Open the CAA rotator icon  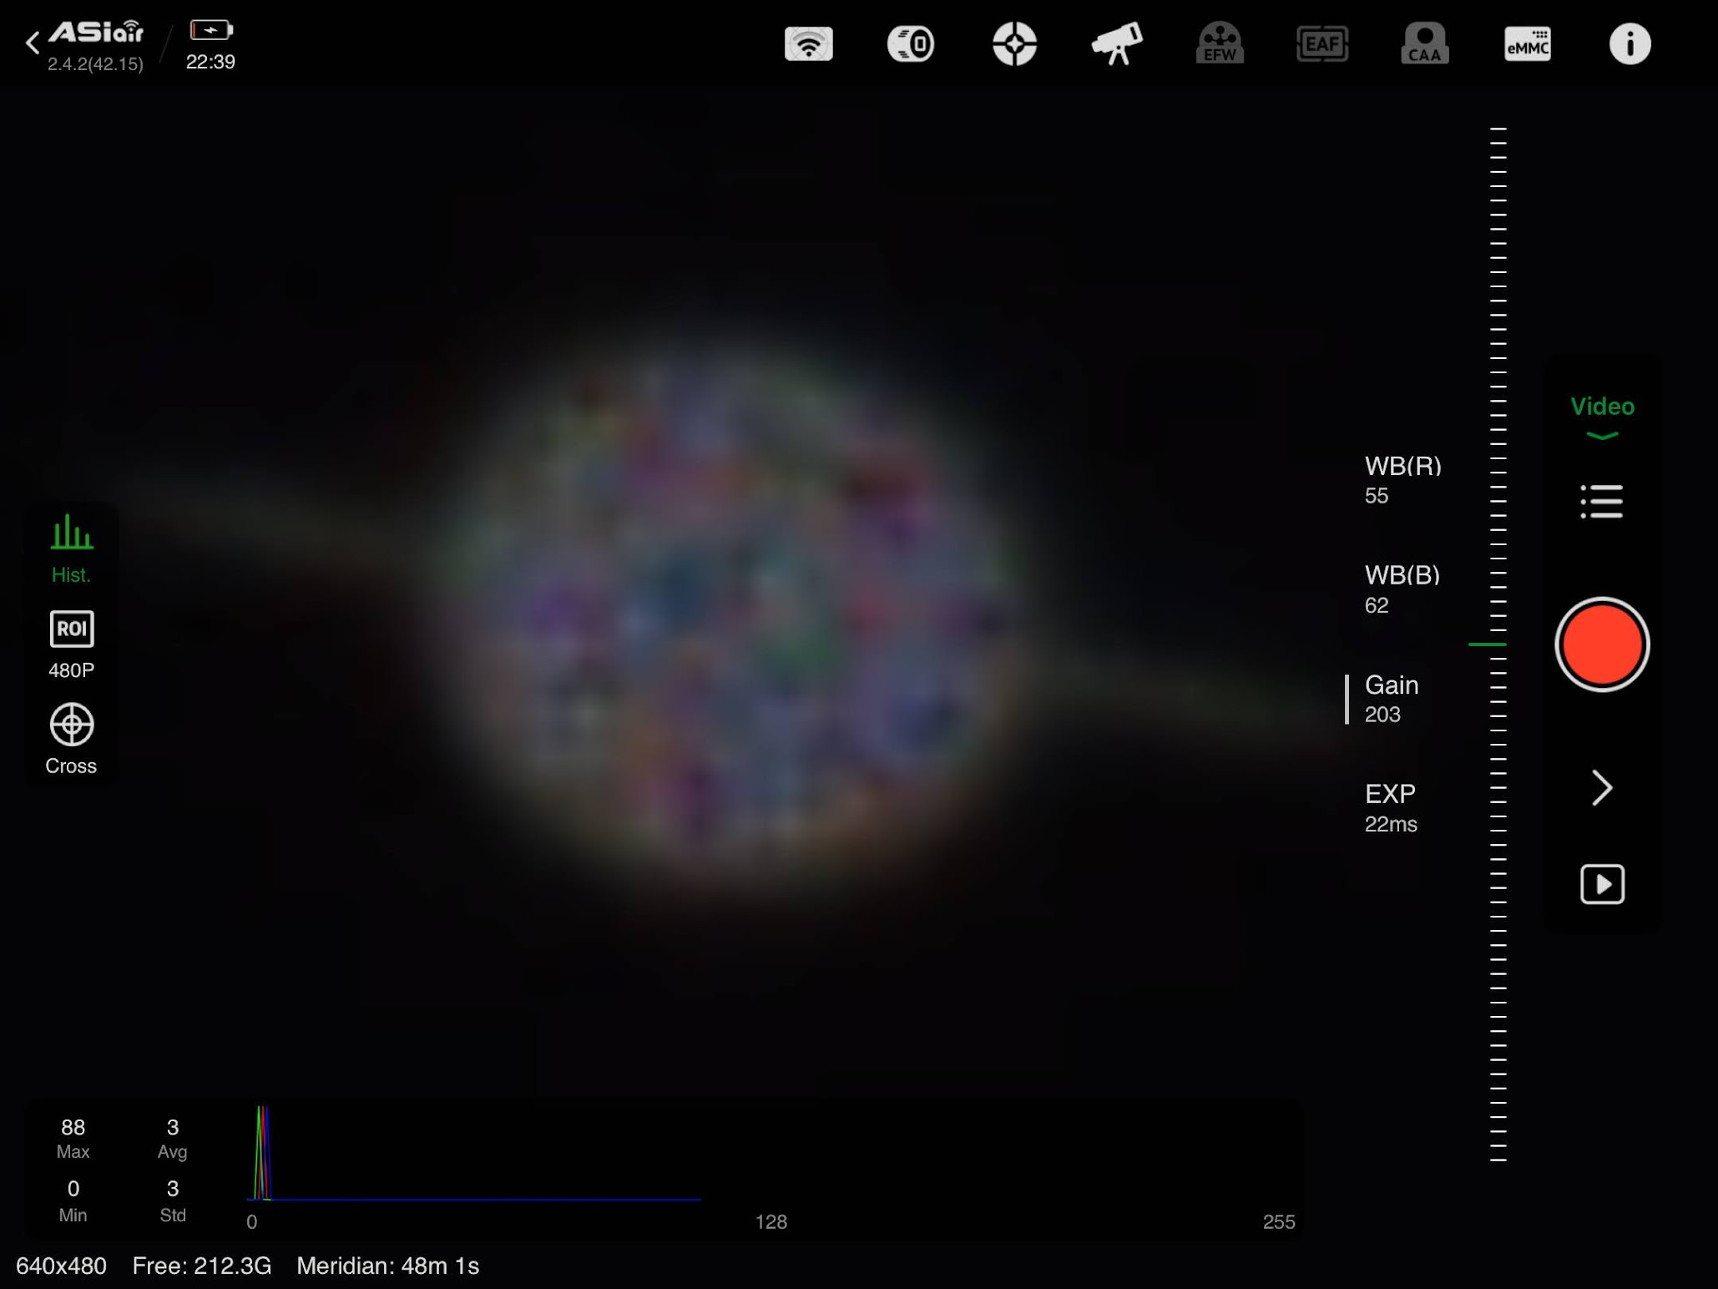click(x=1424, y=43)
